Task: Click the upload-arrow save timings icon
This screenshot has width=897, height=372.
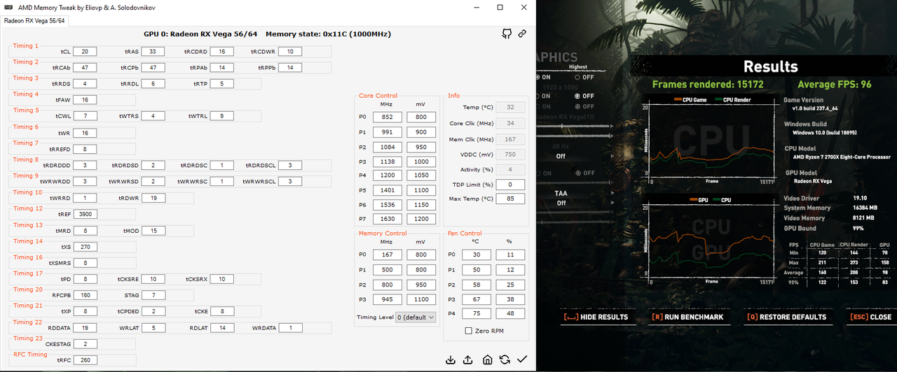Action: [x=468, y=359]
